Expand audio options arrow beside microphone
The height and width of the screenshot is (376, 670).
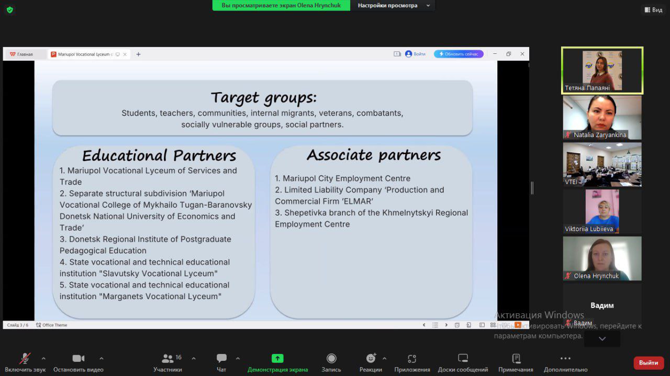(43, 358)
